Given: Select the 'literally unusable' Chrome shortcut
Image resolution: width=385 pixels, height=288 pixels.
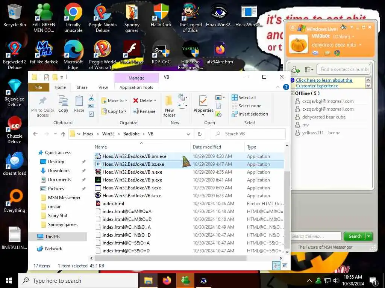Looking at the screenshot, I should click(x=73, y=18).
